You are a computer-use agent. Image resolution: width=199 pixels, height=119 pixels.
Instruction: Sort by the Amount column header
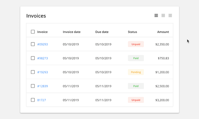(163, 32)
